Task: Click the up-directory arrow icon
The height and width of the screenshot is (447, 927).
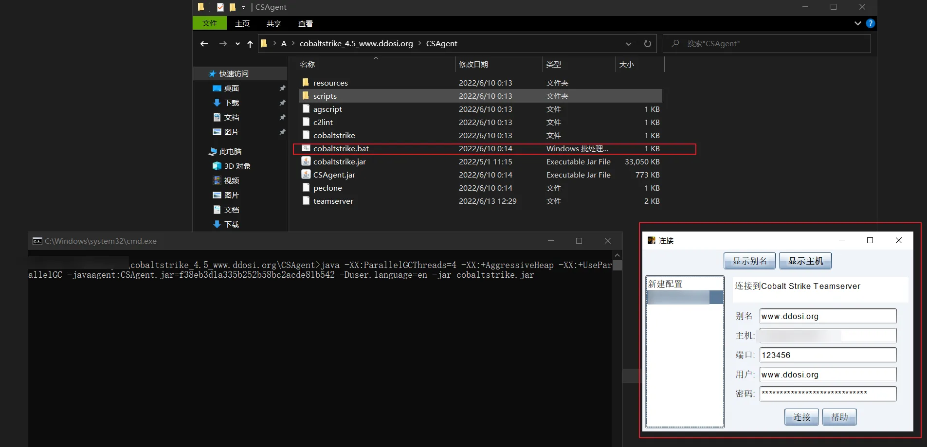Action: click(250, 44)
